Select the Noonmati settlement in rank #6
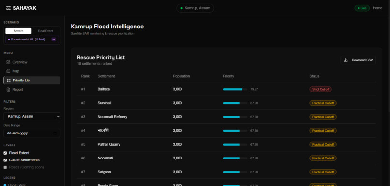 (105, 158)
